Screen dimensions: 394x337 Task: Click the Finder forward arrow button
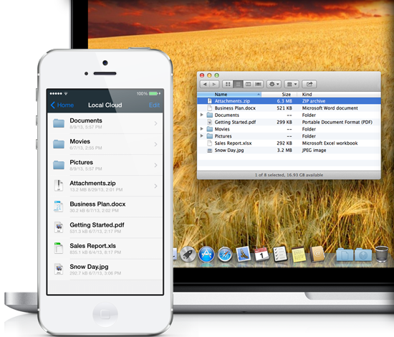pyautogui.click(x=214, y=85)
